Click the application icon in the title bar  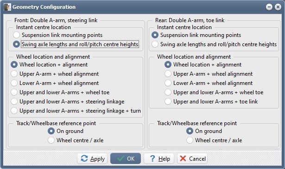click(7, 7)
